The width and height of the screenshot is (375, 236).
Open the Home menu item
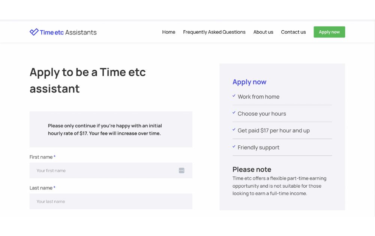pos(169,32)
